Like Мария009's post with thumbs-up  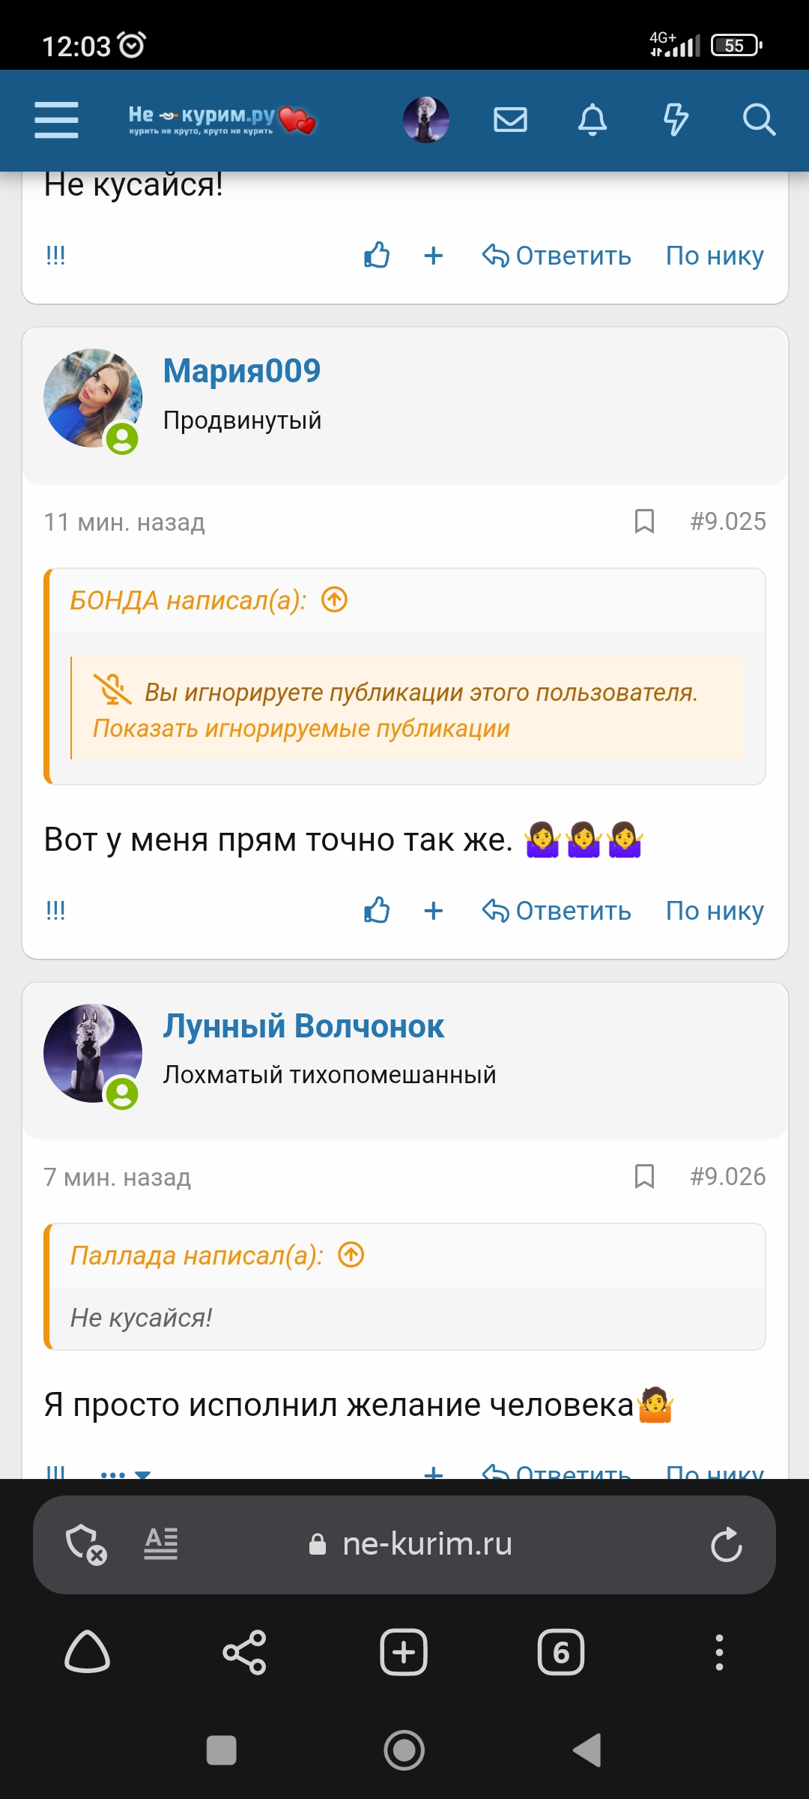point(377,911)
